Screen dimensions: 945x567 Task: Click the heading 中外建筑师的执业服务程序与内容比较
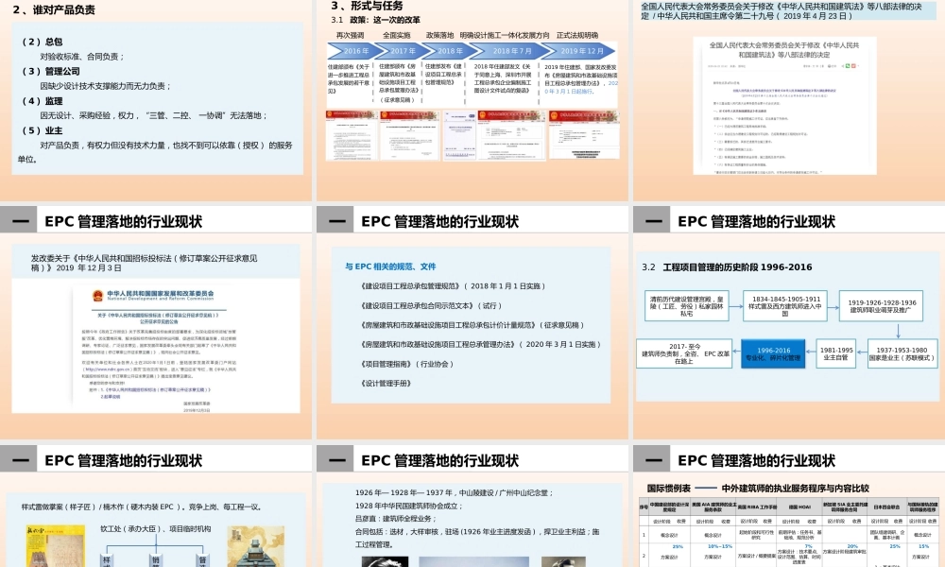click(x=795, y=488)
